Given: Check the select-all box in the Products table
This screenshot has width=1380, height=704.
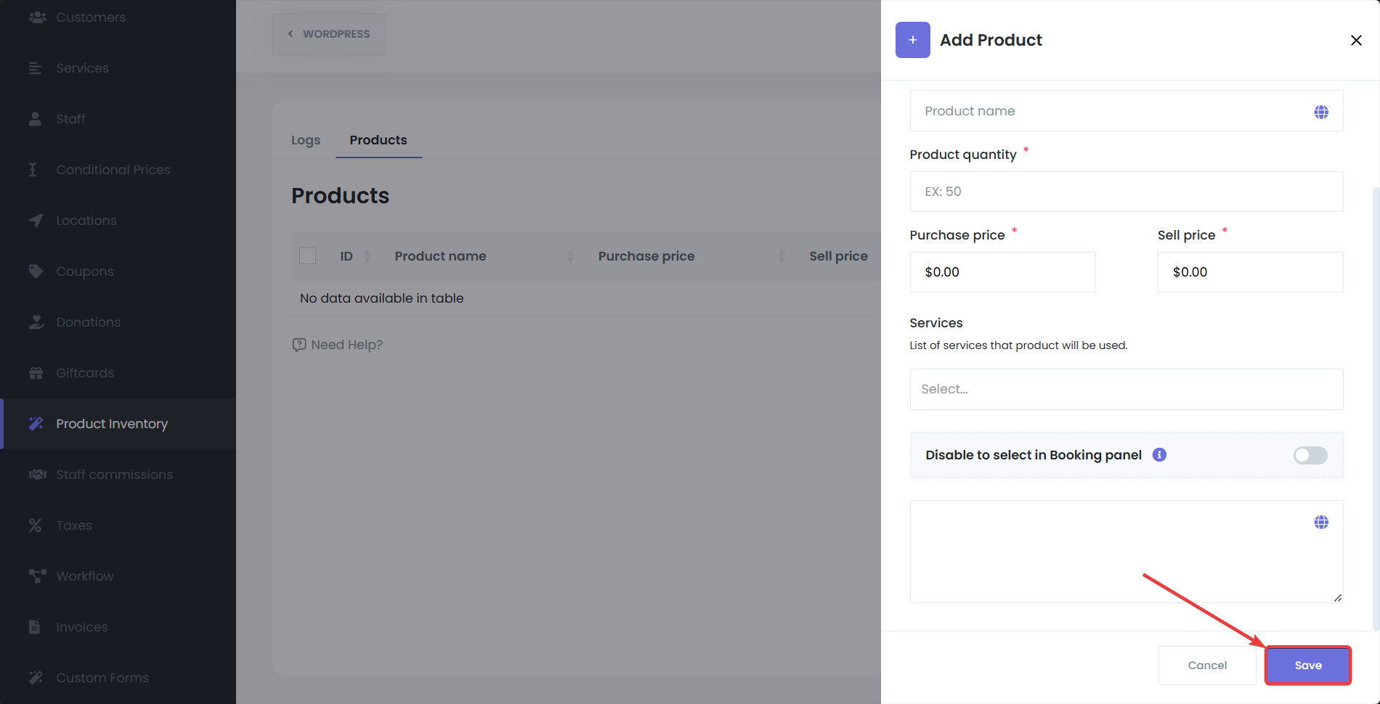Looking at the screenshot, I should [307, 256].
